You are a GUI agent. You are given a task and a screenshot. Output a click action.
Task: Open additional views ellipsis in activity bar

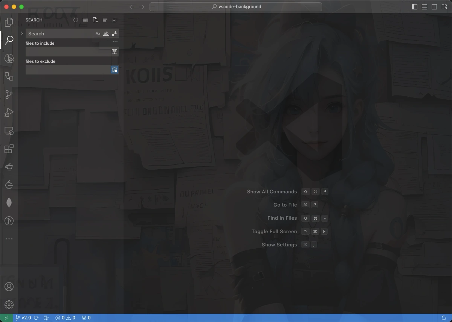pos(9,239)
